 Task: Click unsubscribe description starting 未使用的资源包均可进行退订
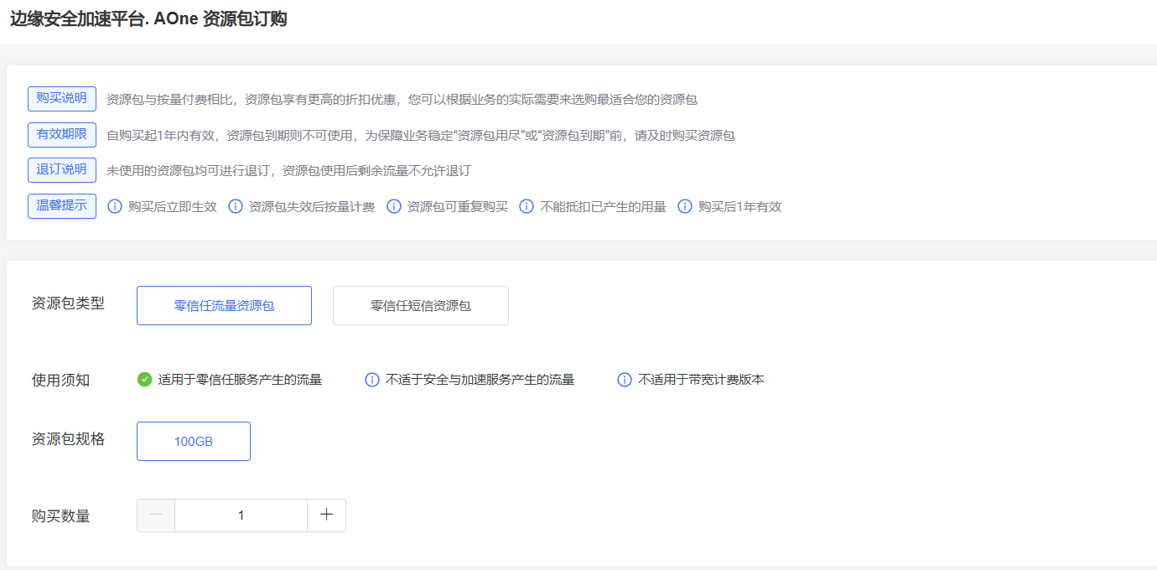point(288,171)
